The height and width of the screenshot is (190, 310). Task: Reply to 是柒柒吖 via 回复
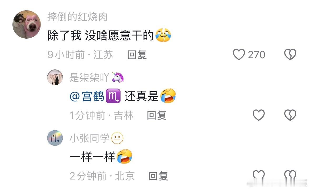point(157,115)
